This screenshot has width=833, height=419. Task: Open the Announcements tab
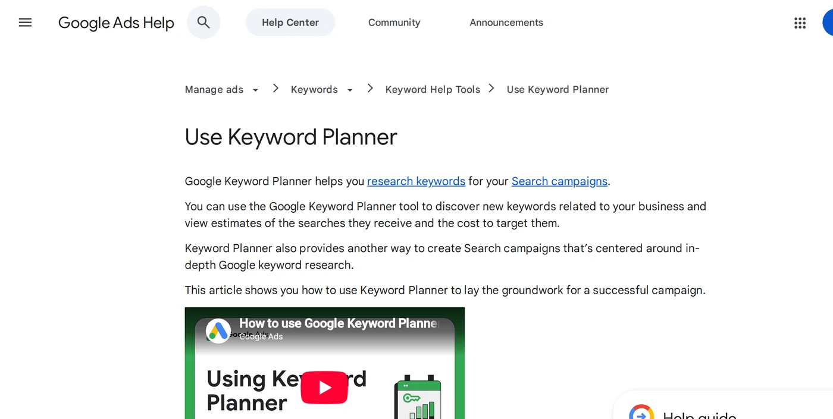pyautogui.click(x=506, y=23)
